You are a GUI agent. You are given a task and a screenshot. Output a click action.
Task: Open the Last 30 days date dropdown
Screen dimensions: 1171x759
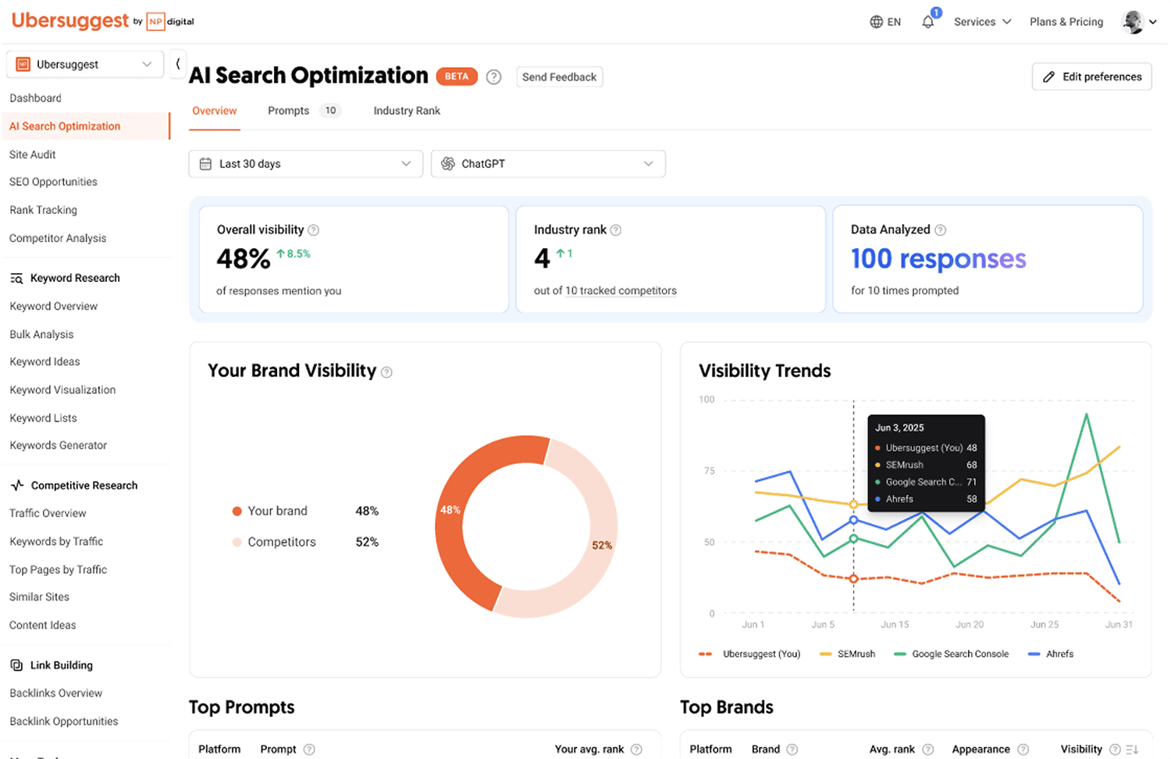(x=305, y=164)
